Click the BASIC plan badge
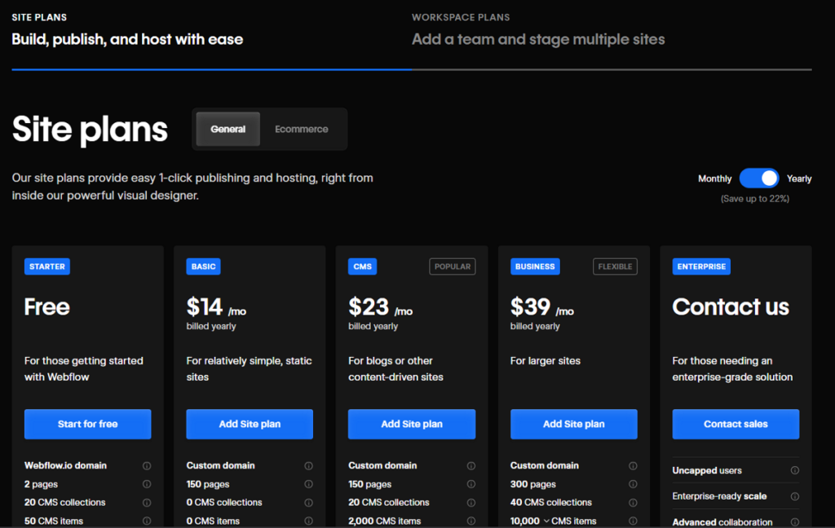The width and height of the screenshot is (835, 528). pyautogui.click(x=203, y=266)
